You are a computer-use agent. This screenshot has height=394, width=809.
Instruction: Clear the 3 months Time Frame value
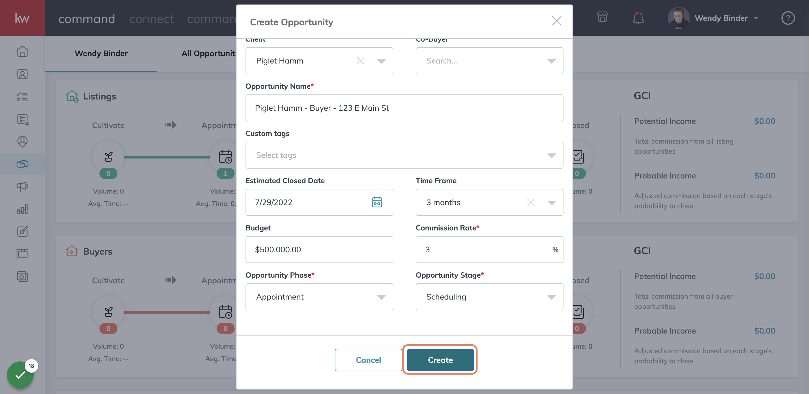point(530,202)
